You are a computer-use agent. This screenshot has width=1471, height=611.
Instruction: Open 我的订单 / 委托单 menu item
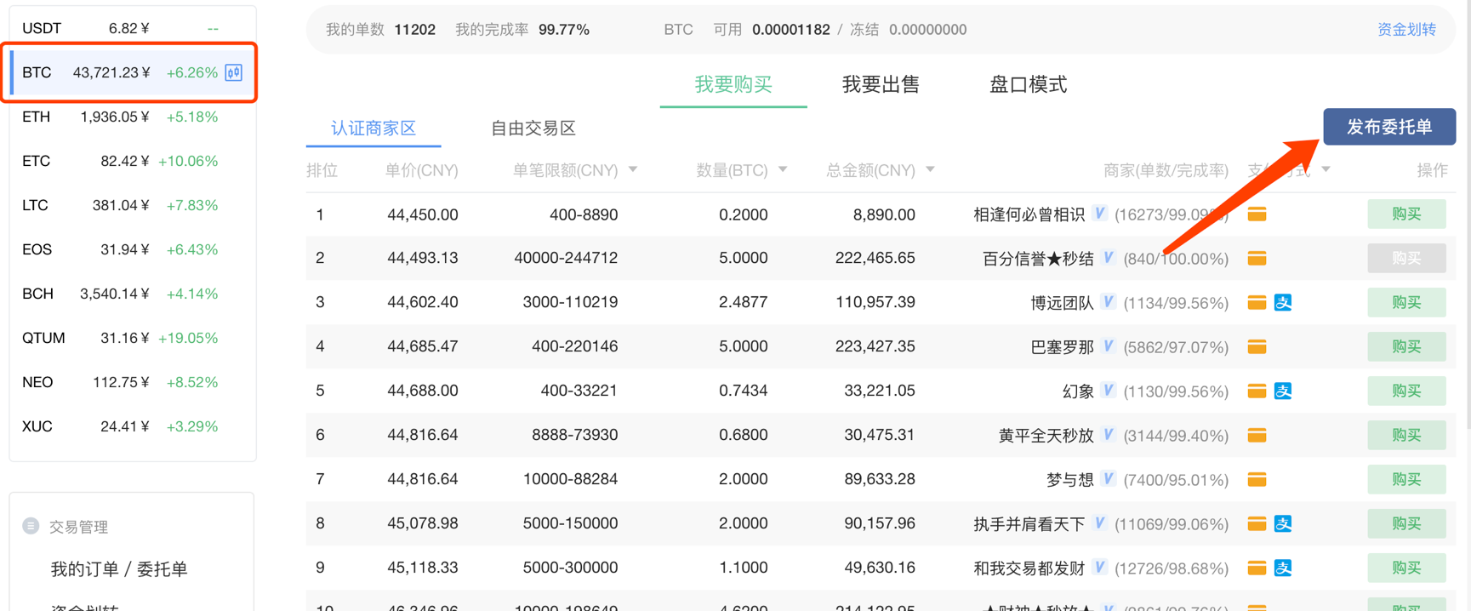tap(119, 569)
